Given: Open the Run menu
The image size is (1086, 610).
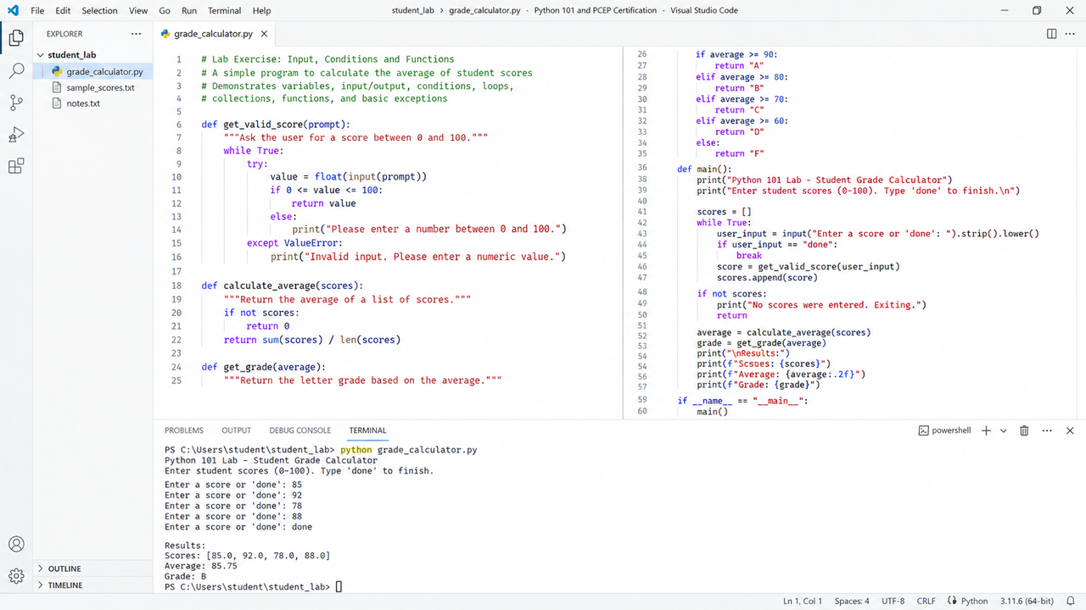Looking at the screenshot, I should [x=189, y=10].
